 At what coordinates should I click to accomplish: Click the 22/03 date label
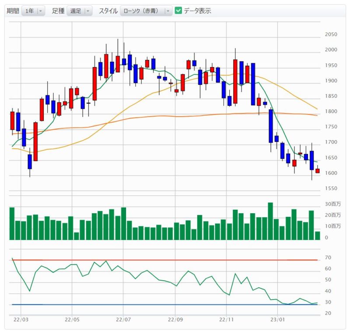(21, 320)
